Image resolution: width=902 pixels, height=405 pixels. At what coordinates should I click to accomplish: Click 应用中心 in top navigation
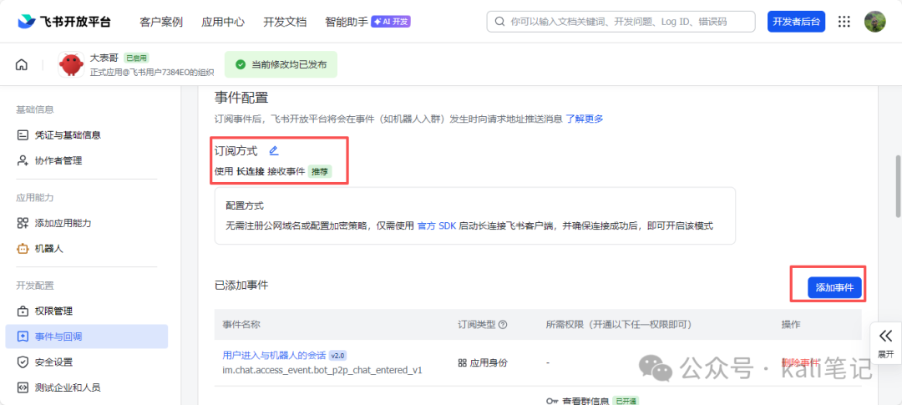coord(223,22)
